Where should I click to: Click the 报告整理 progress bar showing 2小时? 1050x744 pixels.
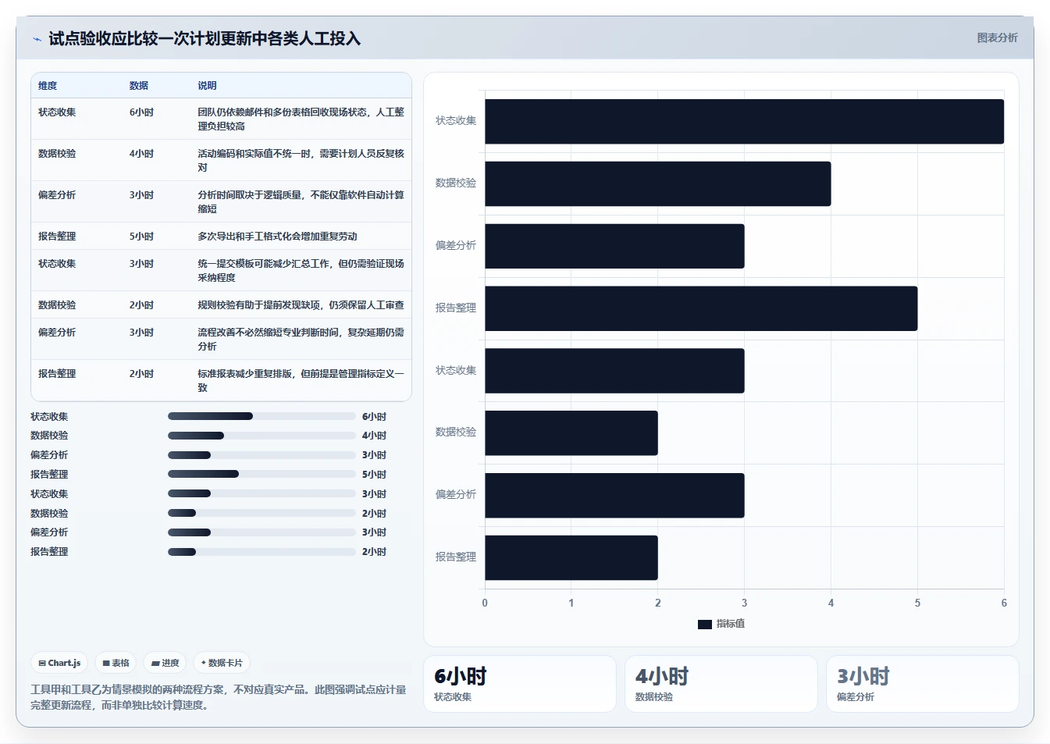click(x=262, y=552)
